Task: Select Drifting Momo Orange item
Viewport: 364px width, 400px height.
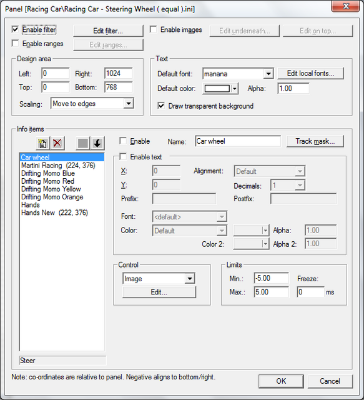Action: coord(62,197)
